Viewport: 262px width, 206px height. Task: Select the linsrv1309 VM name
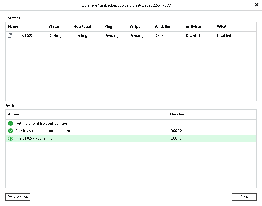[x=24, y=36]
